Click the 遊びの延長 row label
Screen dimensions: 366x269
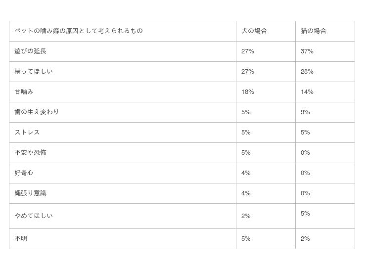click(31, 51)
